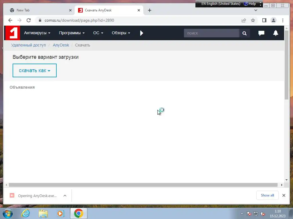The width and height of the screenshot is (293, 219).
Task: Select the Скачать AnyDesk tab
Action: point(109,10)
